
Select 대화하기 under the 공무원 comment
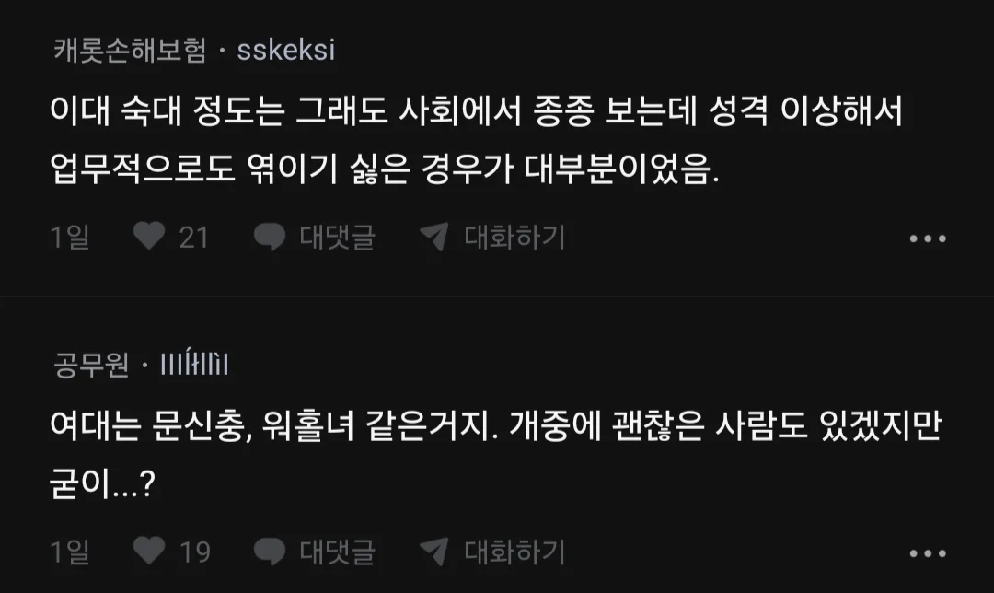514,552
